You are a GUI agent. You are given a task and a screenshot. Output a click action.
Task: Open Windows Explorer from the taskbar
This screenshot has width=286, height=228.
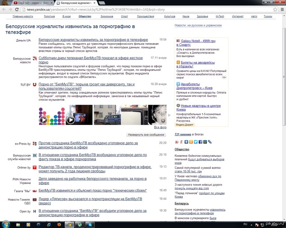18,225
